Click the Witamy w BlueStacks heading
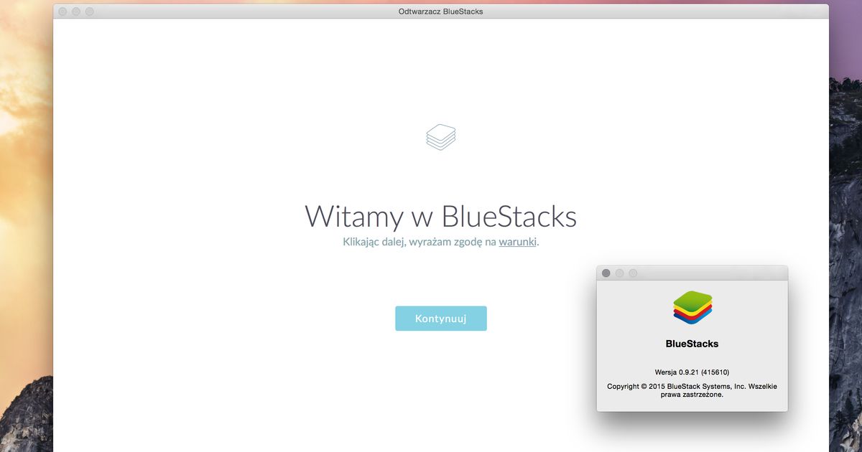Viewport: 862px width, 452px height. point(440,216)
